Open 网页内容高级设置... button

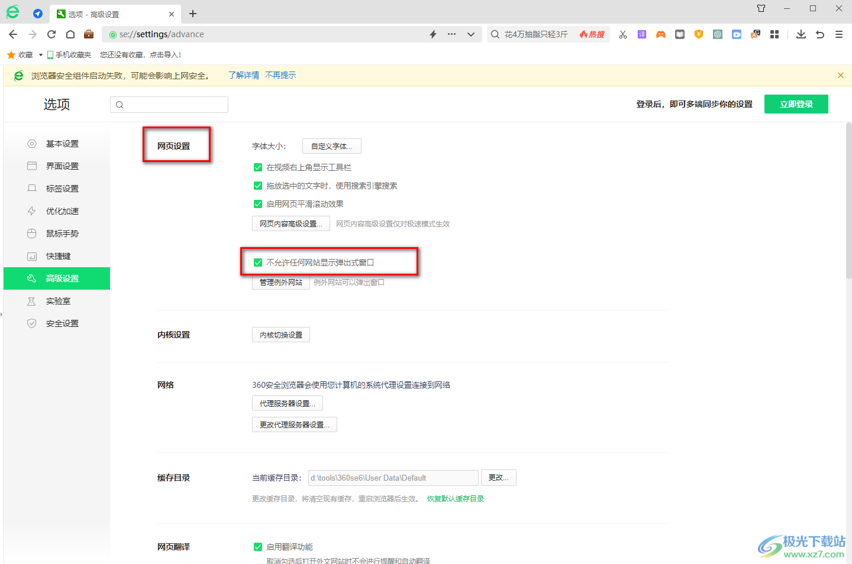click(x=291, y=223)
